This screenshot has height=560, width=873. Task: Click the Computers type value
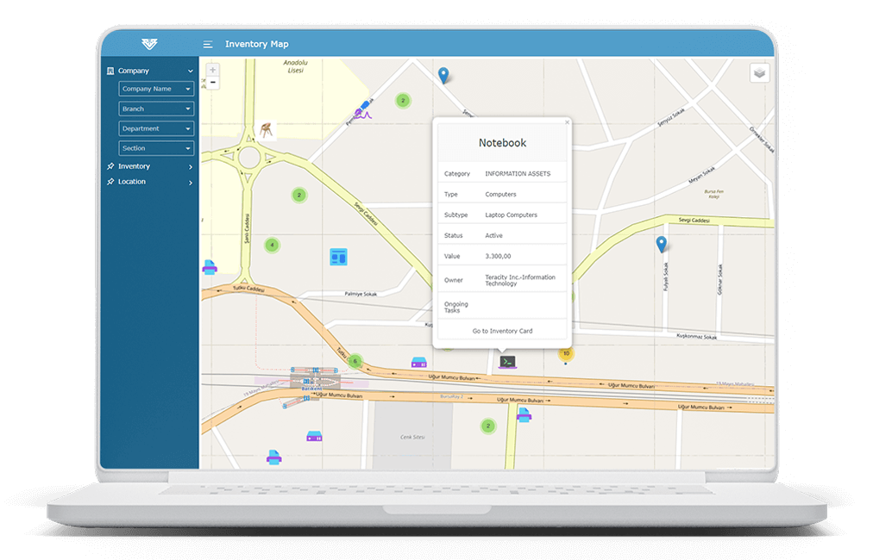pyautogui.click(x=500, y=194)
